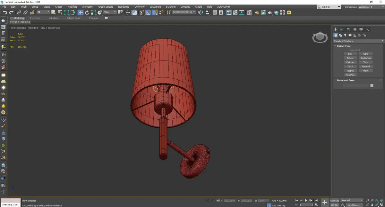385x207 pixels.
Task: Click the object color swatch
Action: (x=372, y=85)
